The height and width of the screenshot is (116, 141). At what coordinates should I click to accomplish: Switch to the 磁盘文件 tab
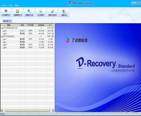click(7, 21)
